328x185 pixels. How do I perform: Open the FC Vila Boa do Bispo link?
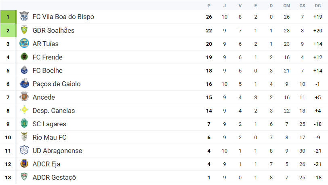(63, 17)
